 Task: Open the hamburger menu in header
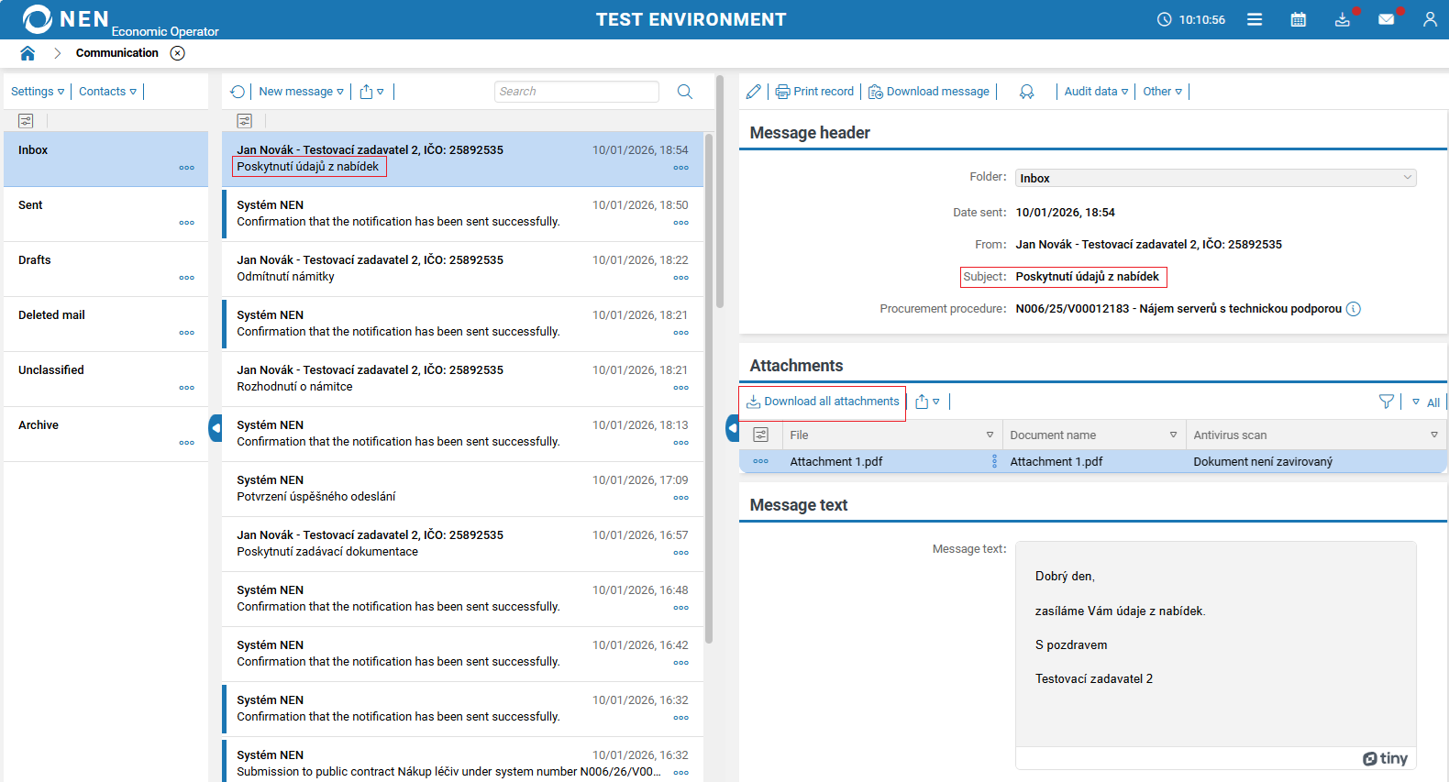tap(1255, 19)
